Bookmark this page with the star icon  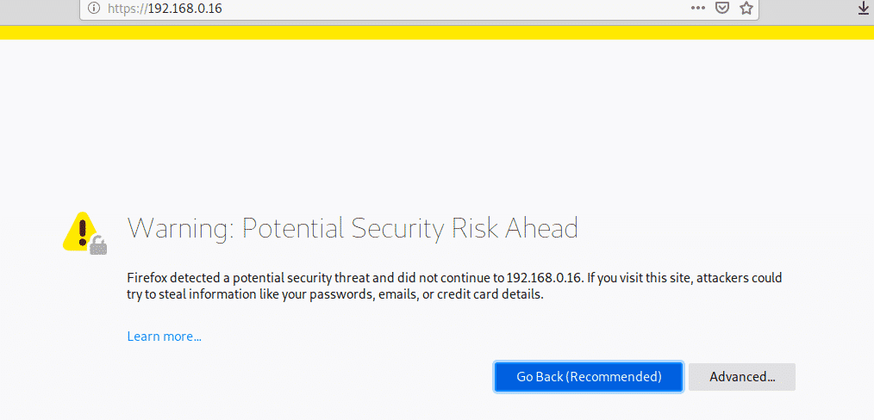pos(746,8)
